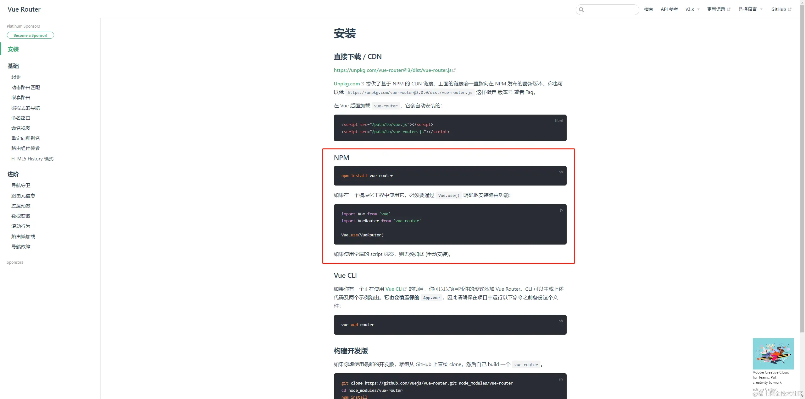Open 路由懒加载 sidebar entry
This screenshot has height=399, width=805.
click(23, 236)
